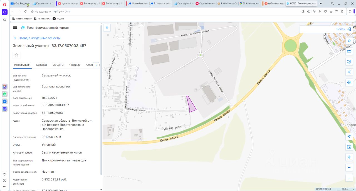Open Opera heart personal news in sidebar

tap(4, 174)
